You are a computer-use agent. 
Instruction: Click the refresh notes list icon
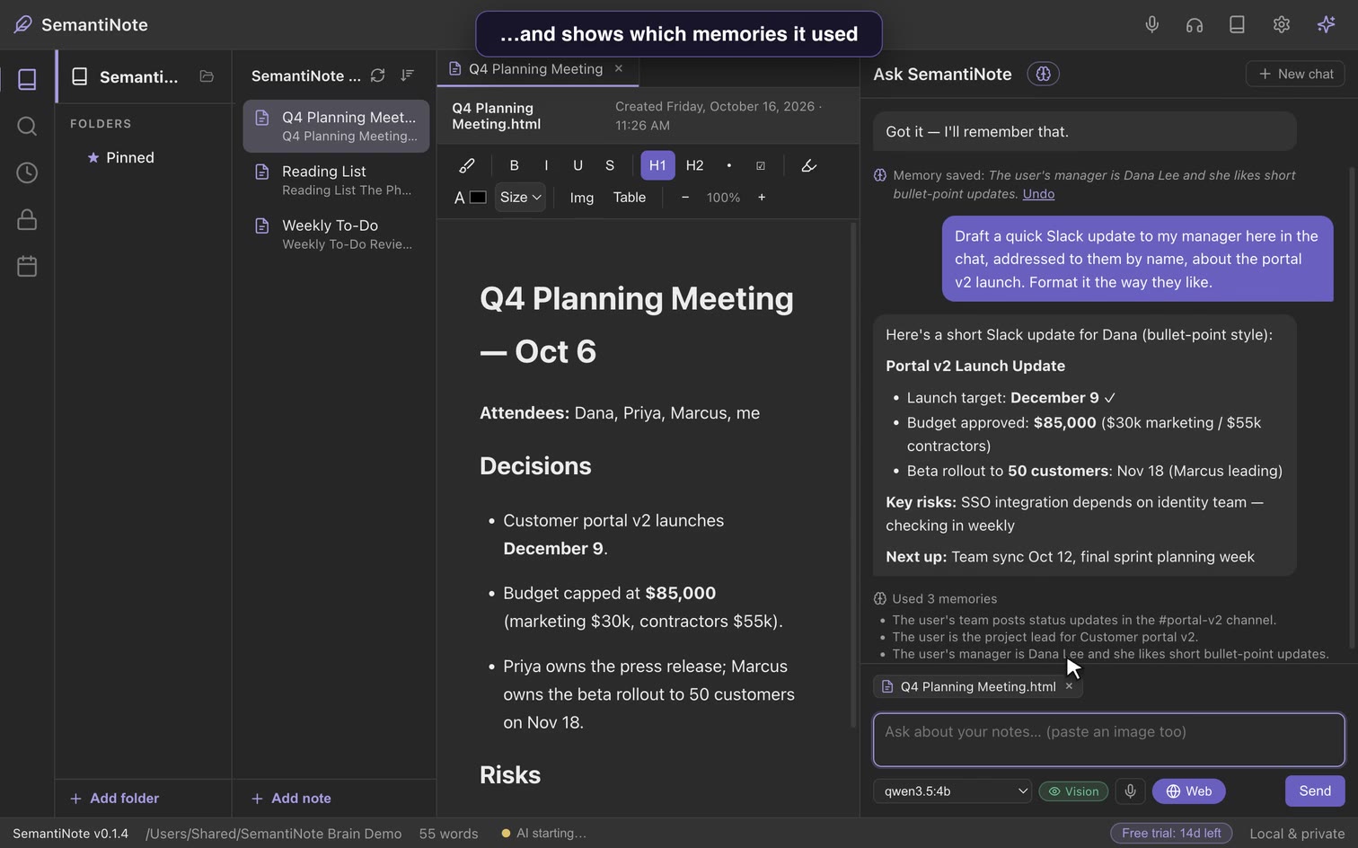pyautogui.click(x=378, y=75)
